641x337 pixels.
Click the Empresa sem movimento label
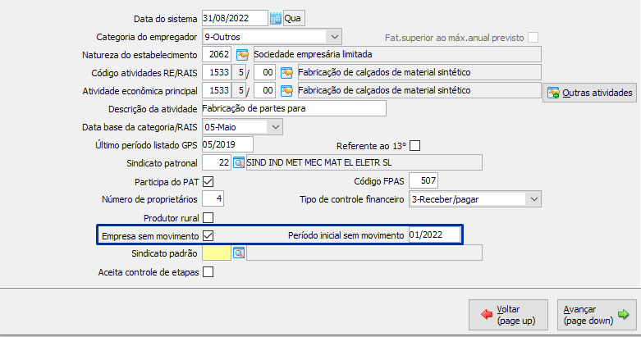150,236
